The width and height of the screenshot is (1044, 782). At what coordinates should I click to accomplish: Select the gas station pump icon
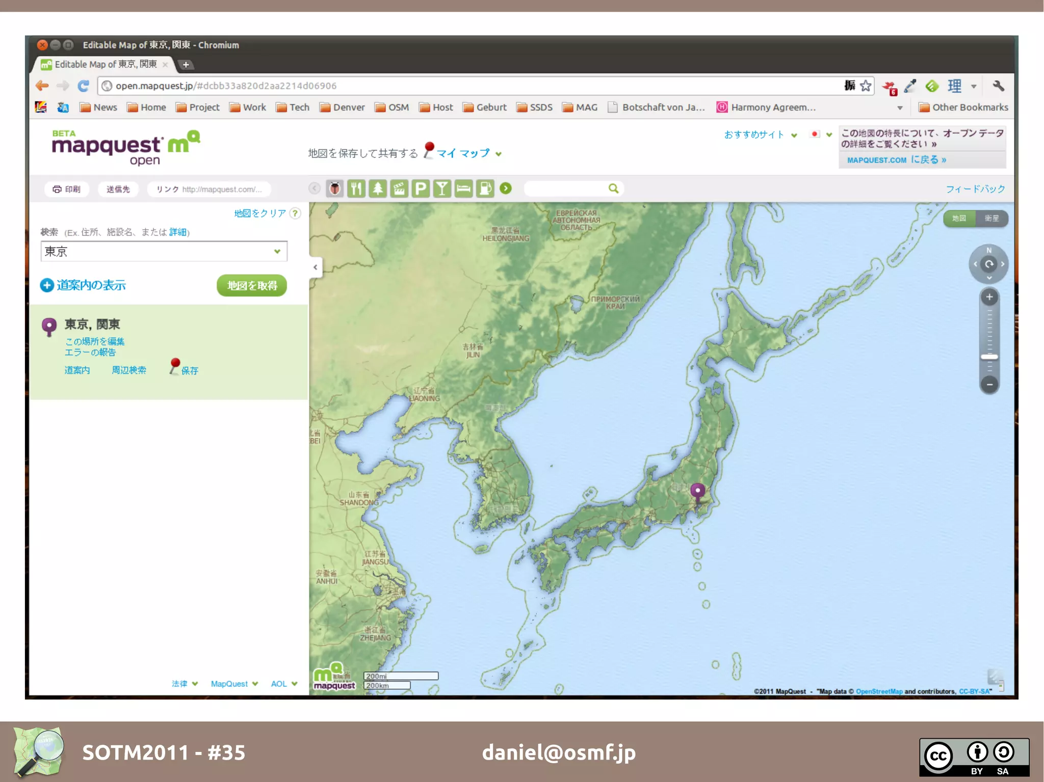pos(485,188)
